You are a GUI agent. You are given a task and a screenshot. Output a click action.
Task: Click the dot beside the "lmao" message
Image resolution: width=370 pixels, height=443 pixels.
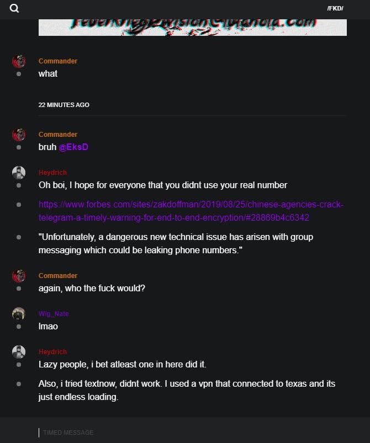pyautogui.click(x=19, y=327)
